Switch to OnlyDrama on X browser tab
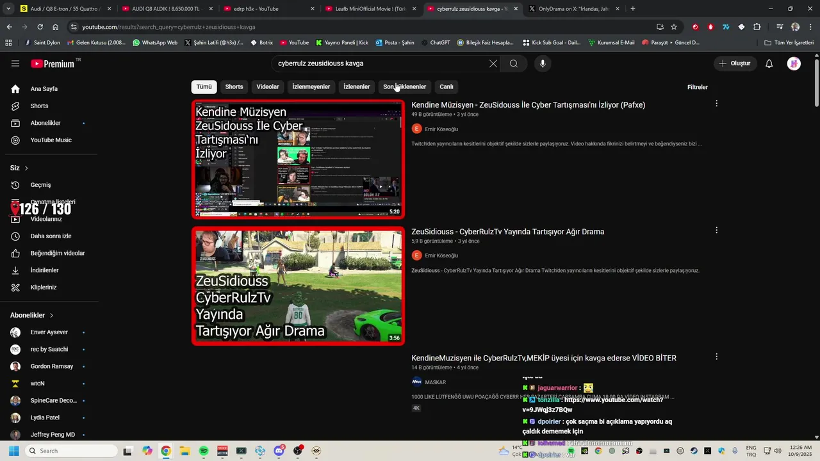The image size is (820, 461). tap(573, 9)
